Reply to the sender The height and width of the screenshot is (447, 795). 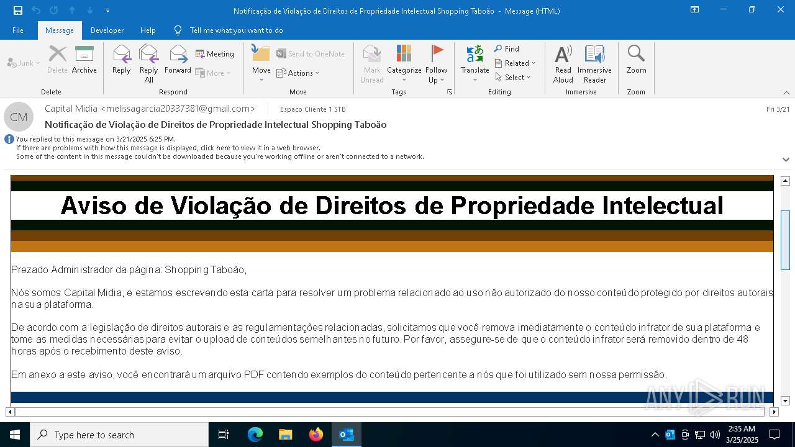tap(122, 60)
